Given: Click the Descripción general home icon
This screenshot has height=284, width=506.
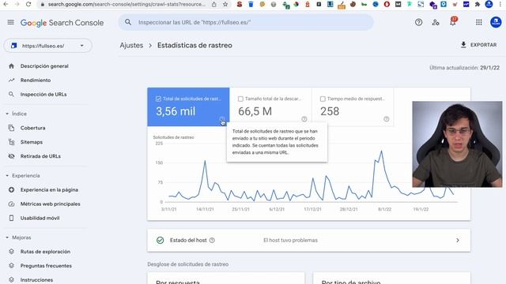Looking at the screenshot, I should click(11, 66).
